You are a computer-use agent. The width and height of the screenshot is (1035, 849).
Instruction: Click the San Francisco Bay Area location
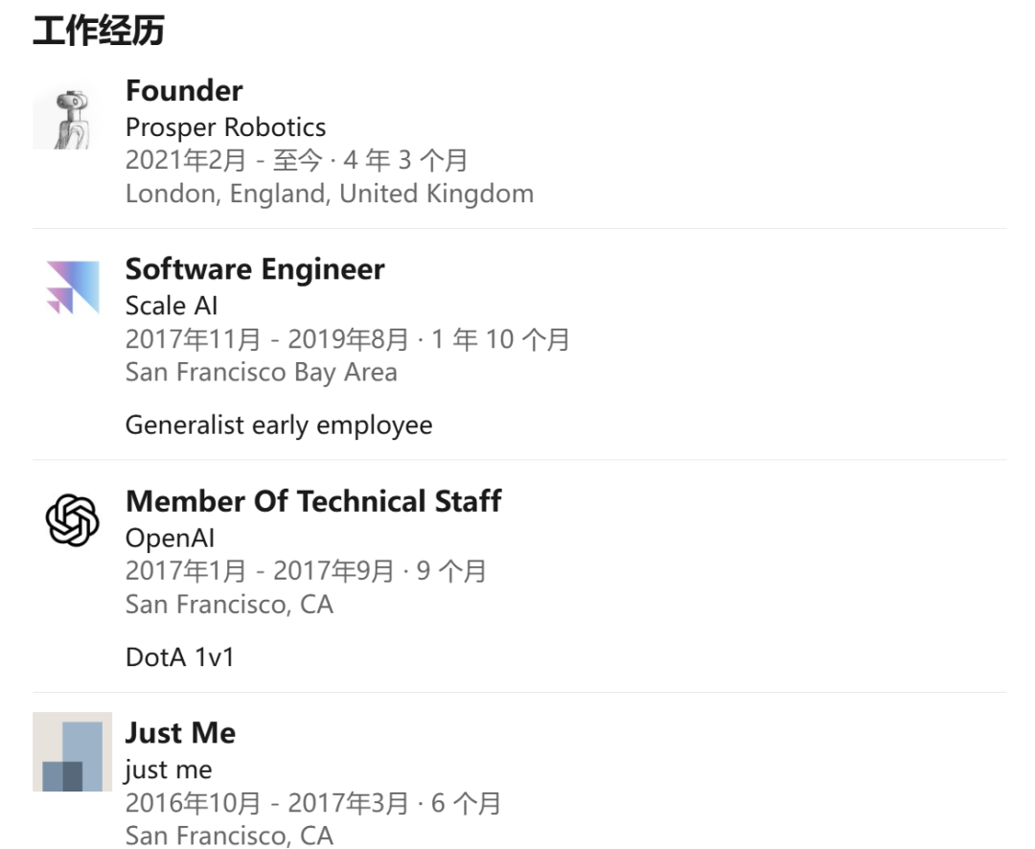(x=262, y=372)
